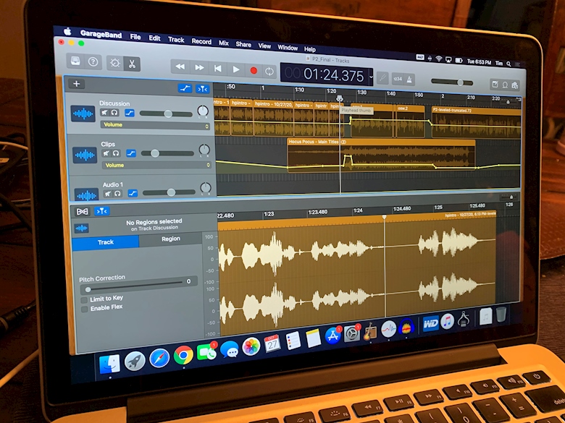565x423 pixels.
Task: Start playback with the Play button
Action: [x=235, y=69]
